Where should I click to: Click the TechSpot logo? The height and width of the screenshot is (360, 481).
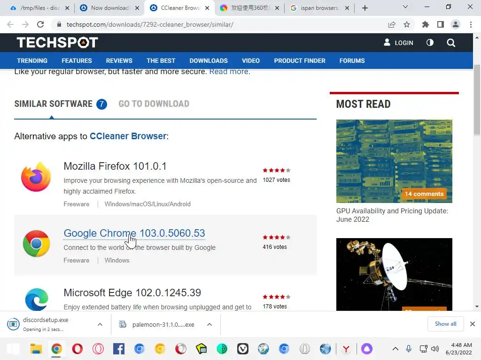[57, 43]
